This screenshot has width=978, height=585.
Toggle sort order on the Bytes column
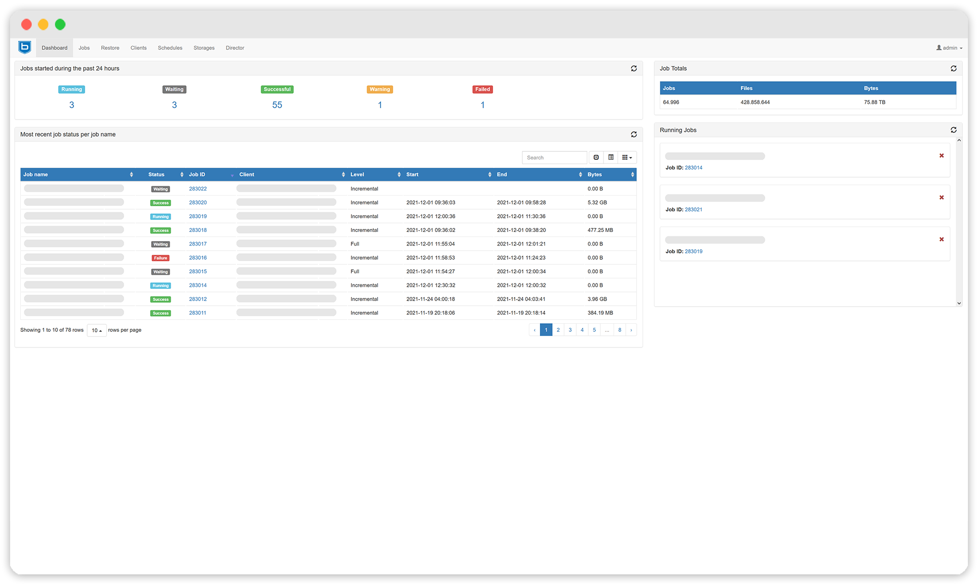[633, 174]
